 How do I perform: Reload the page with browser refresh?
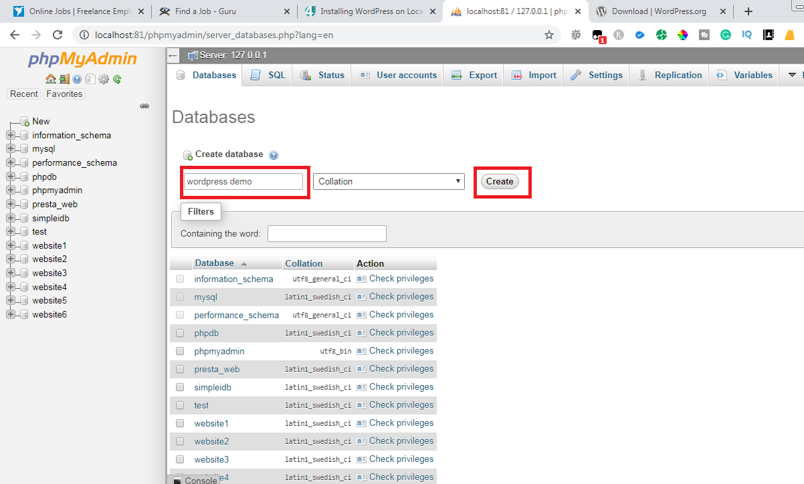[x=58, y=35]
